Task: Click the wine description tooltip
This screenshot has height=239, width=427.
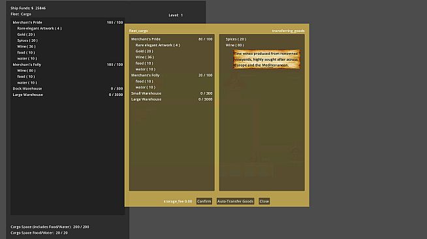Action: point(266,59)
